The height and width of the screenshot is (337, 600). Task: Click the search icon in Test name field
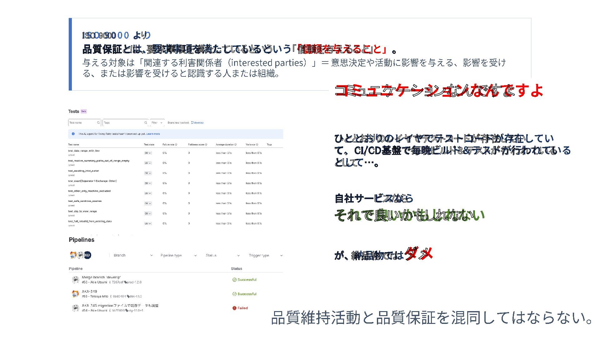tap(98, 123)
